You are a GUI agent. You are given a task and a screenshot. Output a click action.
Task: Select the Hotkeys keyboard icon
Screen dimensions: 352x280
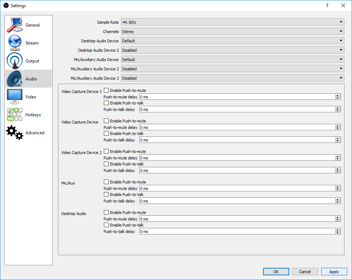(15, 115)
